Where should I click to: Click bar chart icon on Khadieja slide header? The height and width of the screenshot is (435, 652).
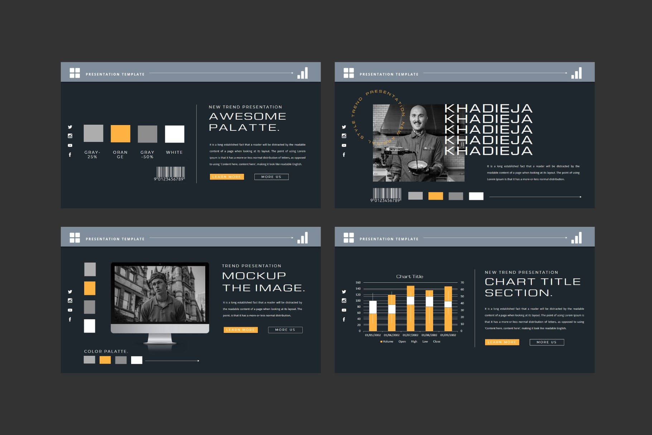(x=576, y=73)
